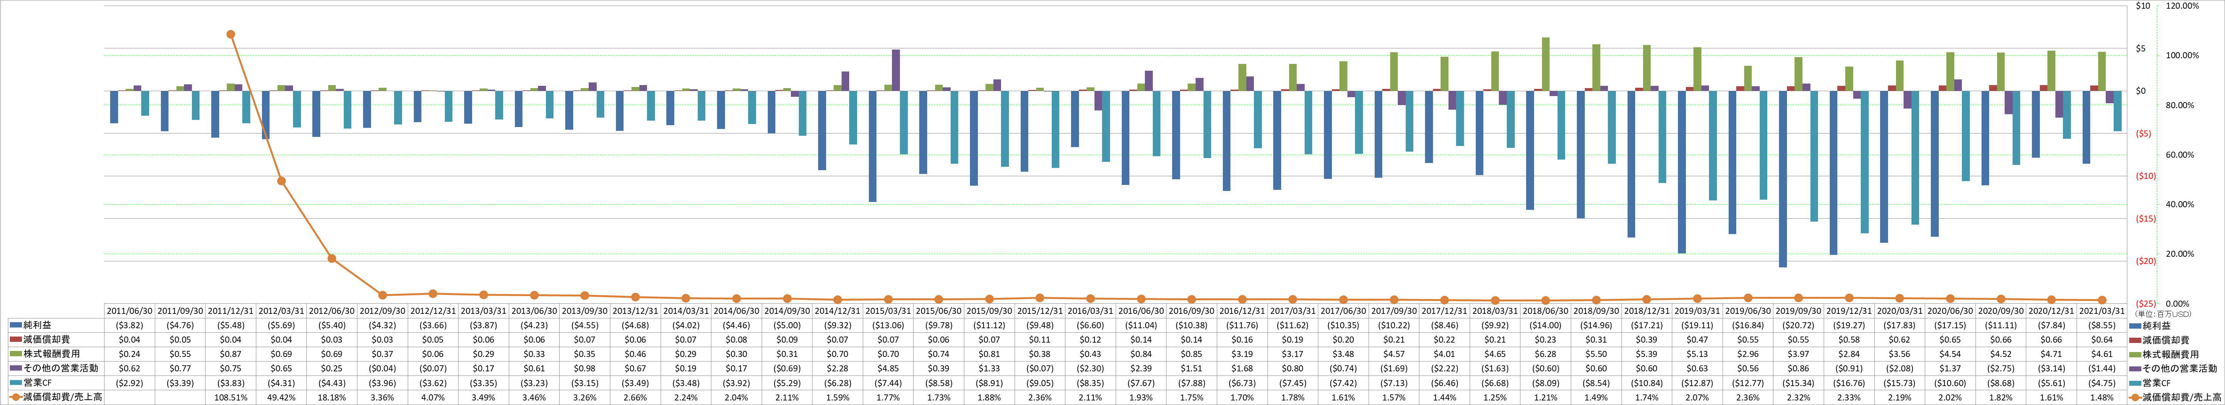The height and width of the screenshot is (405, 2225).
Task: Click the ($19.11) net income cell
Action: tap(1697, 326)
